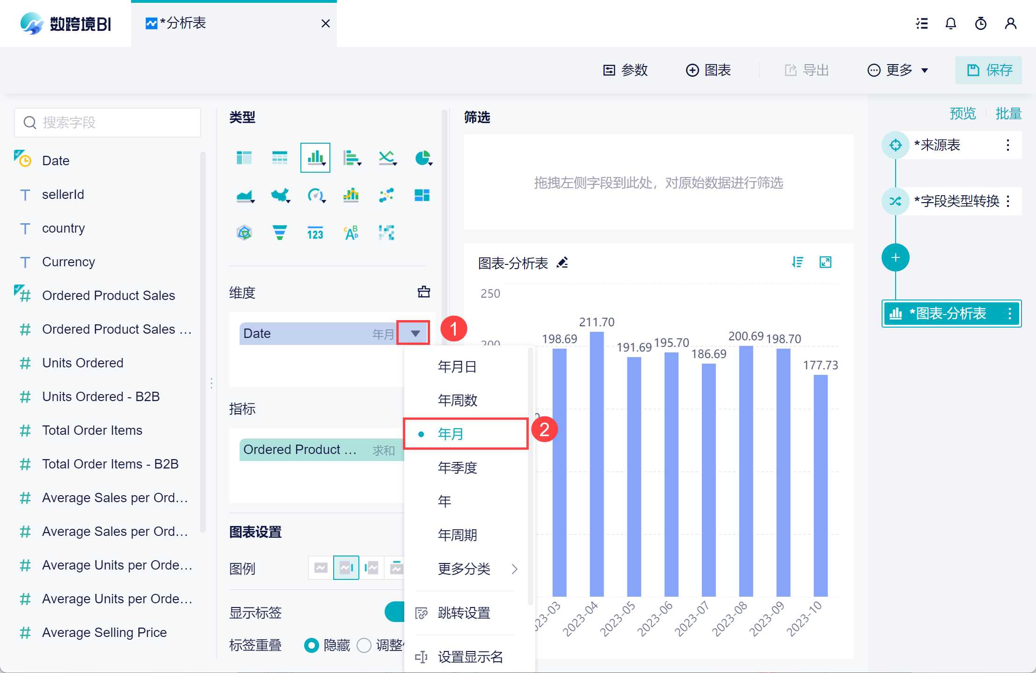This screenshot has height=673, width=1036.
Task: Select the map chart type icon
Action: (280, 195)
